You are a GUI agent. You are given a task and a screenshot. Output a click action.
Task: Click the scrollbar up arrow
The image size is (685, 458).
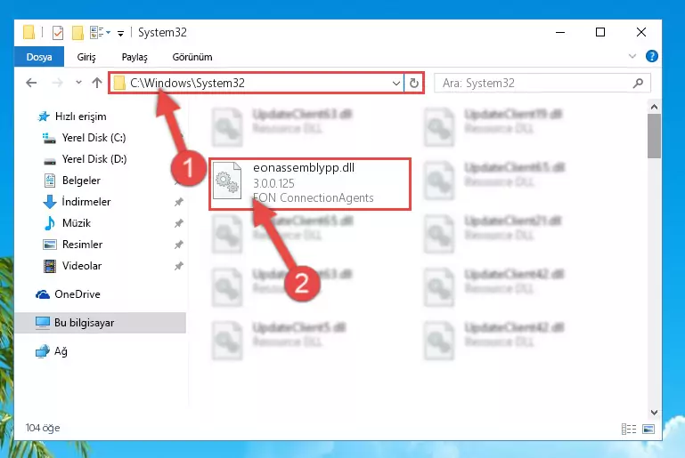point(654,107)
